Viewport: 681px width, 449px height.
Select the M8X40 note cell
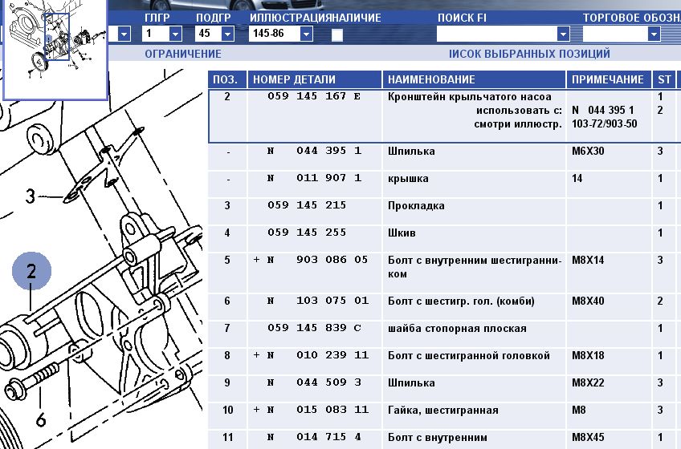tap(609, 307)
